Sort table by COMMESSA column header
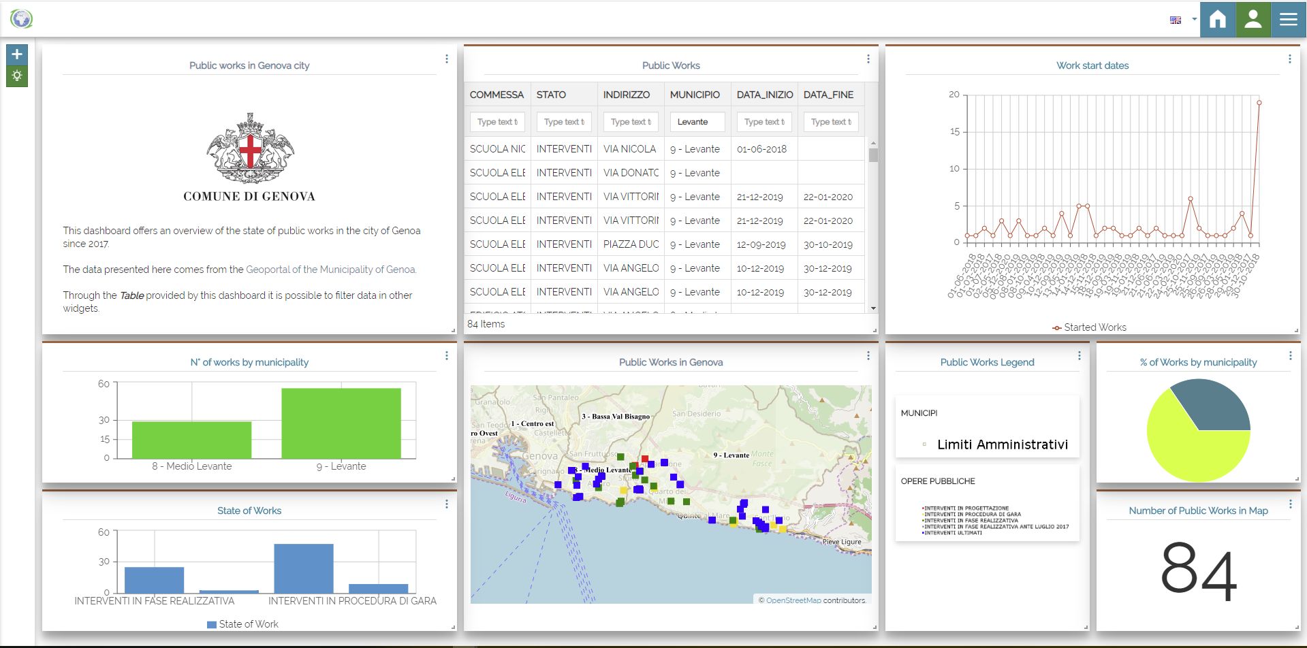Screen dimensions: 1307x648 coord(497,95)
